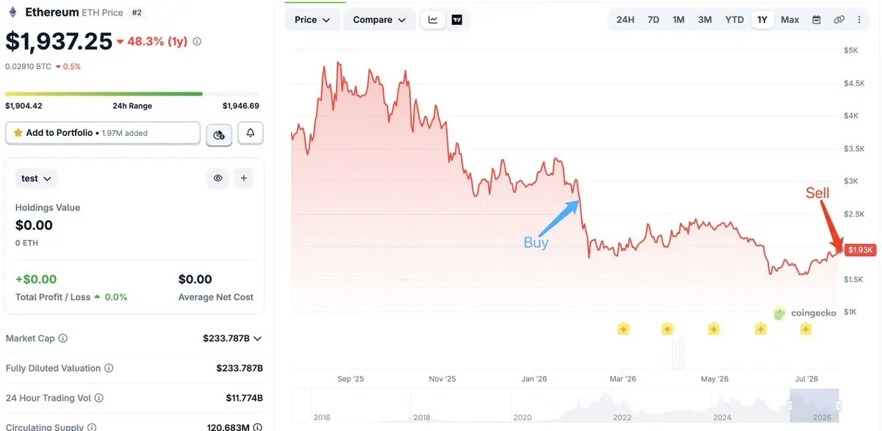Click the price alert bell icon
The height and width of the screenshot is (431, 882).
coord(251,133)
